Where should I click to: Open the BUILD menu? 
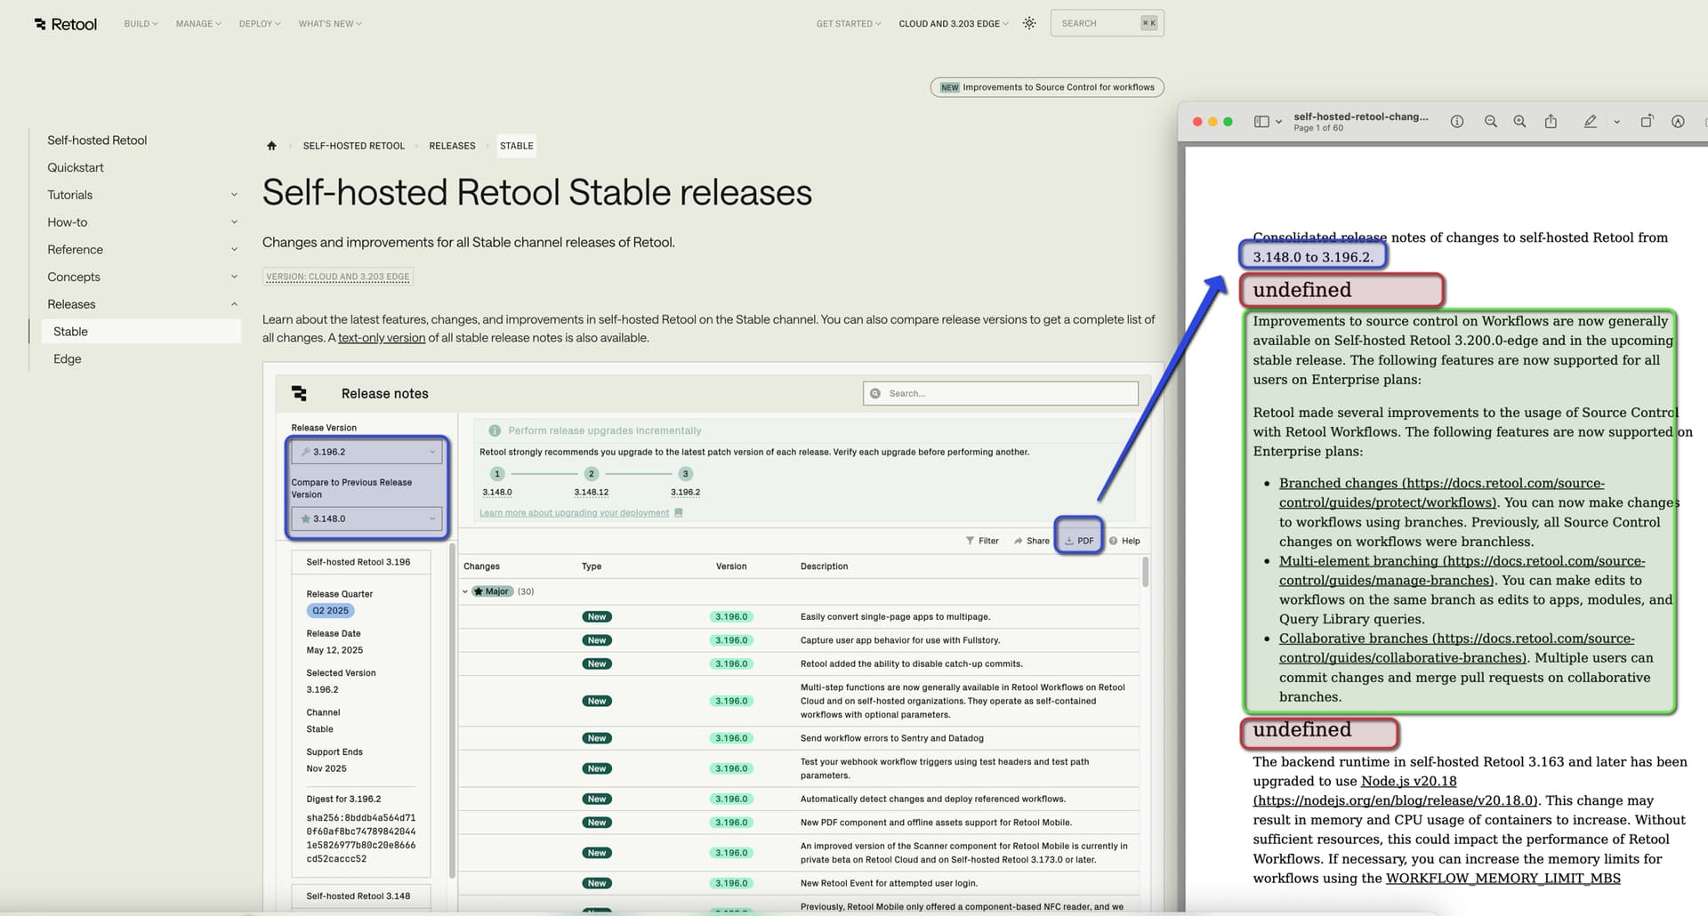coord(141,24)
